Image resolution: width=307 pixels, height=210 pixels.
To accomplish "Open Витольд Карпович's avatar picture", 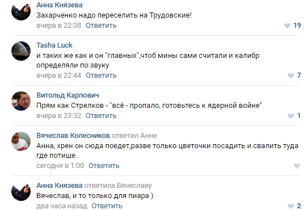I will 21,101.
